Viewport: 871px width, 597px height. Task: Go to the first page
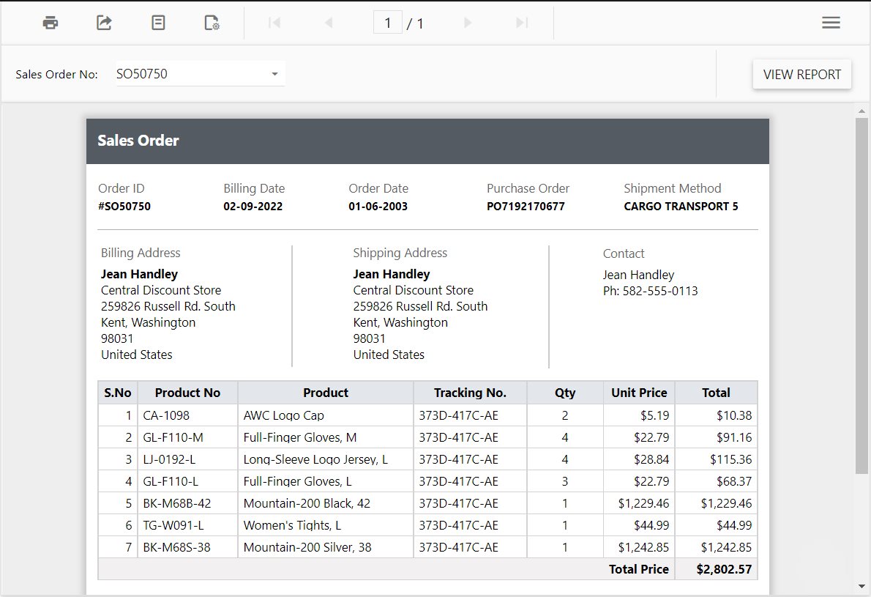[274, 23]
